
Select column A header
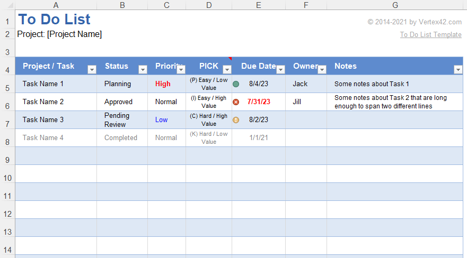click(56, 5)
